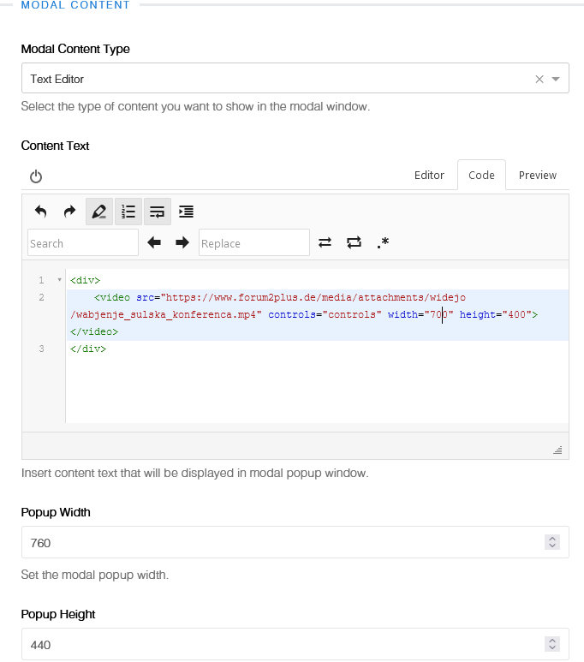The height and width of the screenshot is (662, 584).
Task: Click the power icon to toggle the editor
Action: pyautogui.click(x=36, y=176)
